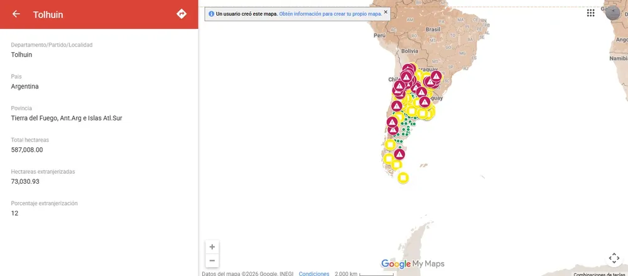
Task: Click the Google My Maps logo
Action: 413,264
